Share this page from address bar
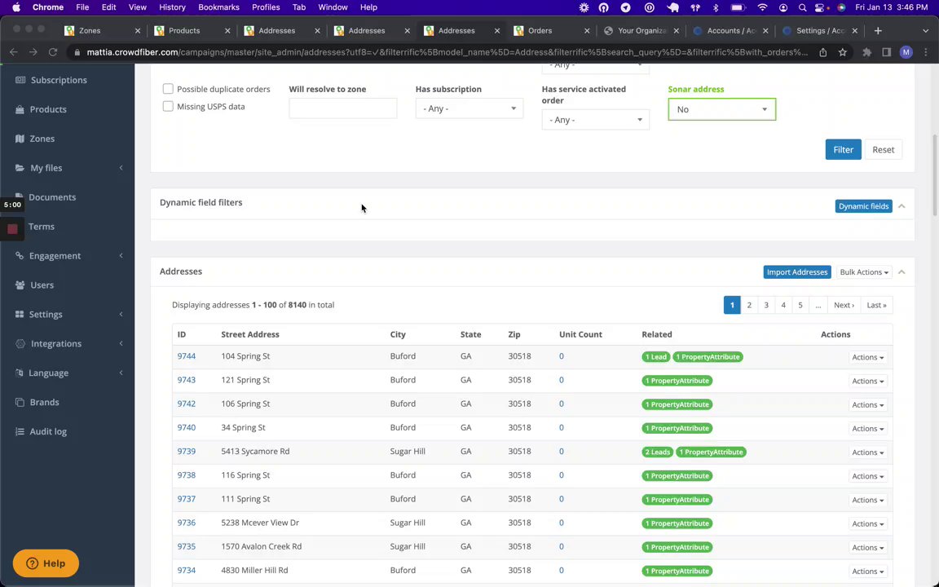The height and width of the screenshot is (587, 939). [822, 52]
